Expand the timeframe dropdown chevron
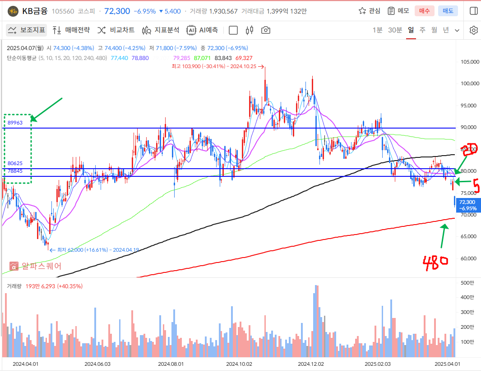Screen dimensions: 481x373 pos(457,30)
